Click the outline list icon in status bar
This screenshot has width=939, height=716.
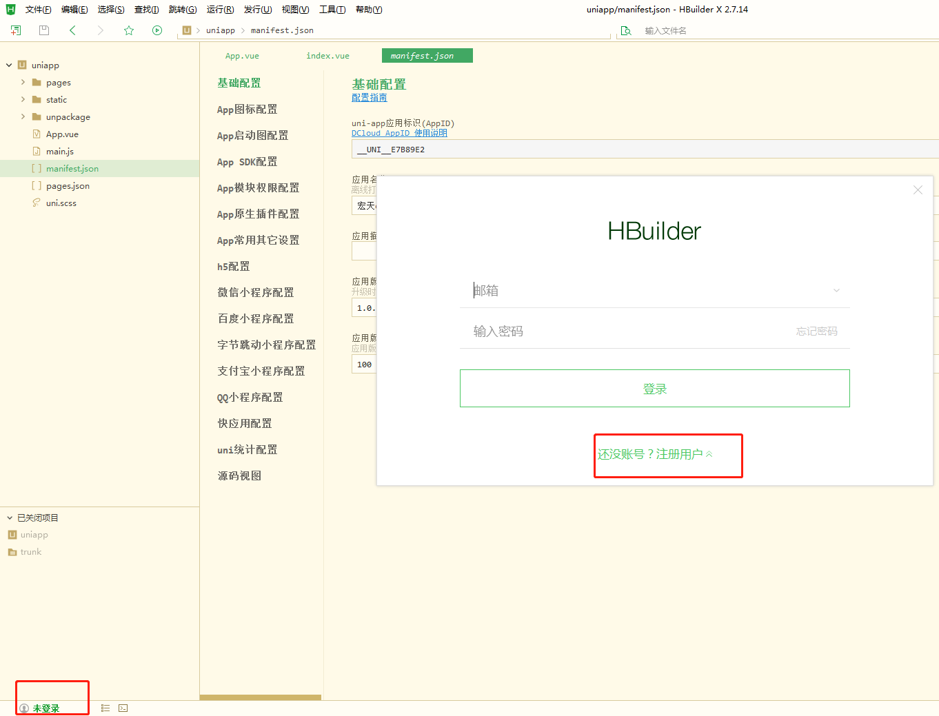pos(105,708)
